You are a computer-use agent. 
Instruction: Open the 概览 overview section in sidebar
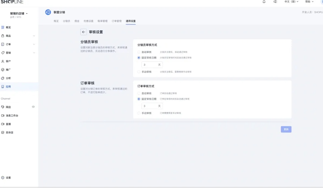point(8,27)
